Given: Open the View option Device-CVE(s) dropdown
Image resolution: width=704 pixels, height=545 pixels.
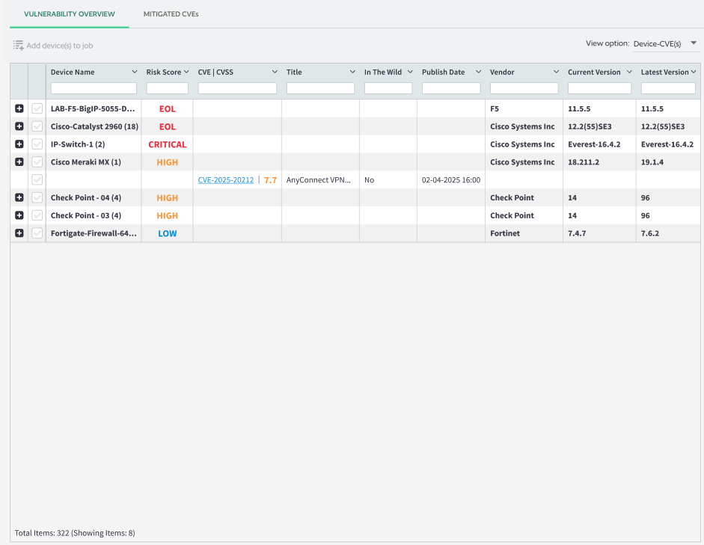Looking at the screenshot, I should pyautogui.click(x=664, y=43).
